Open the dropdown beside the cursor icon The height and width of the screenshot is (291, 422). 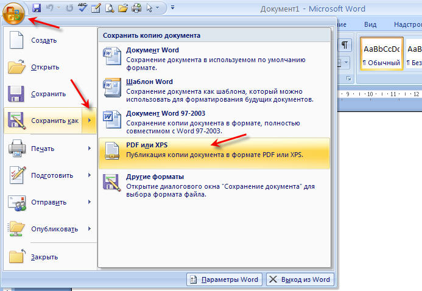click(x=158, y=8)
